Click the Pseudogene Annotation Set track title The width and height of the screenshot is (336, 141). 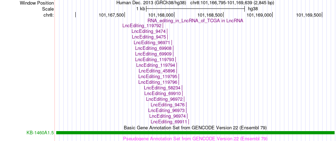(x=195, y=139)
